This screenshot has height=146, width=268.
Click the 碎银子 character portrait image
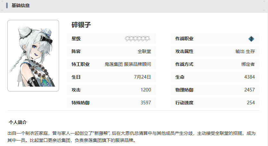tap(33, 56)
